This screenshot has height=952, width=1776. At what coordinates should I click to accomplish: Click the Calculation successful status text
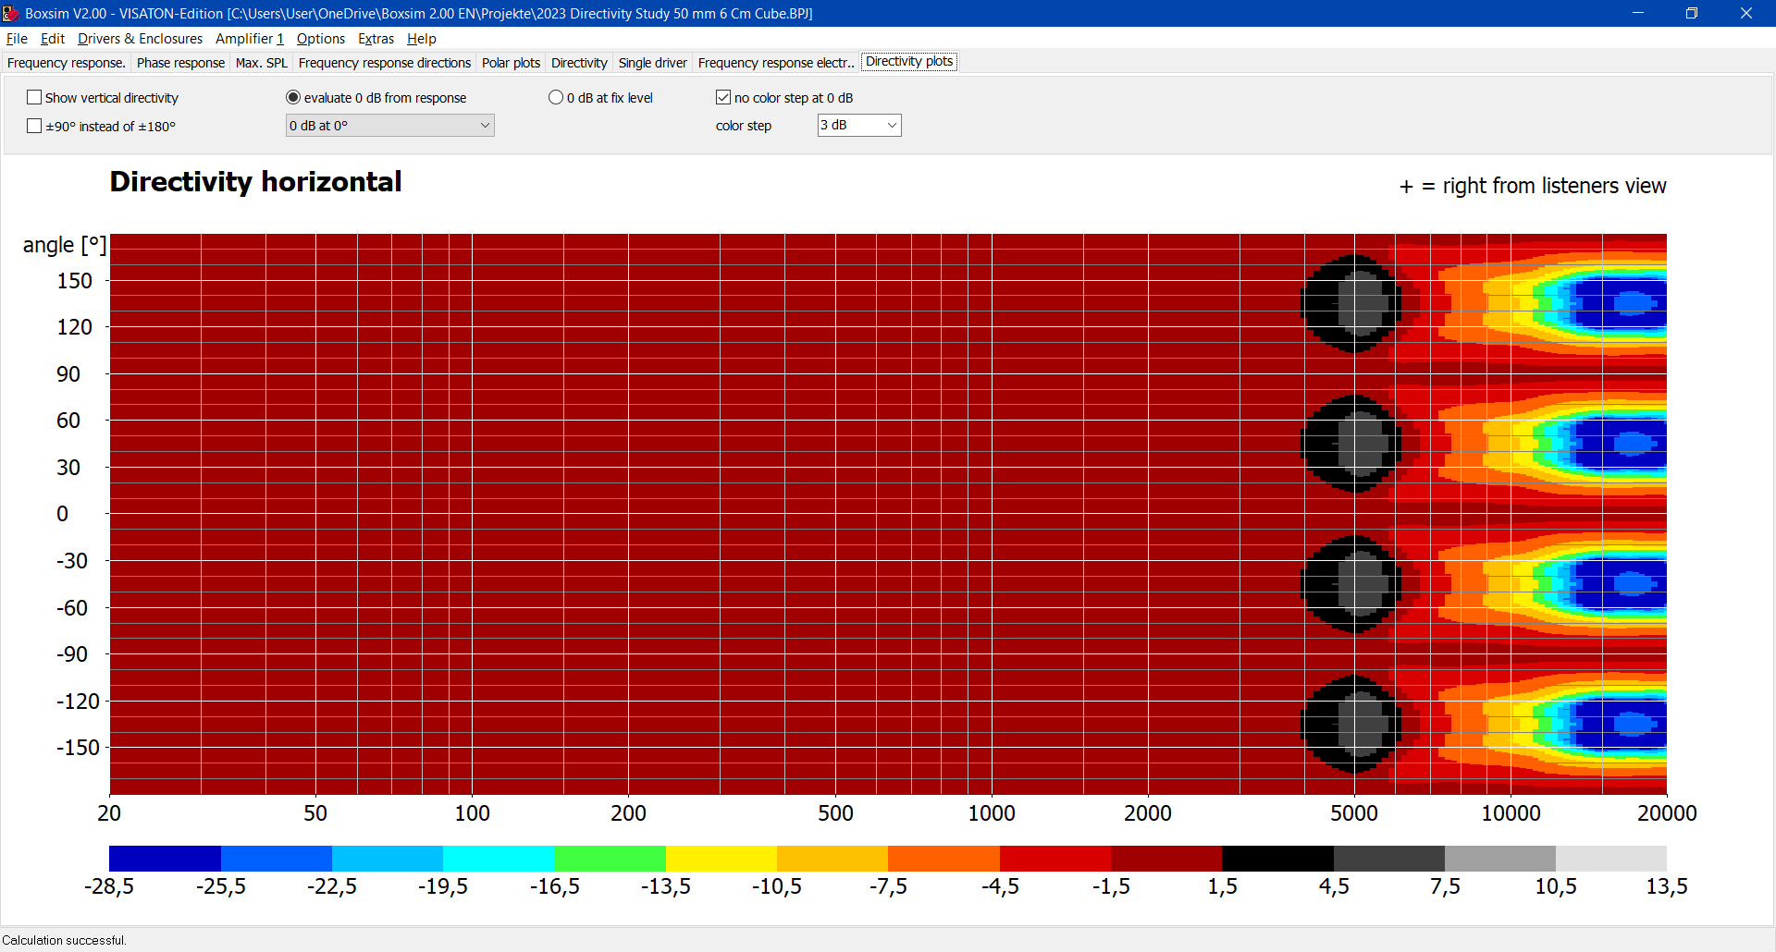(64, 940)
